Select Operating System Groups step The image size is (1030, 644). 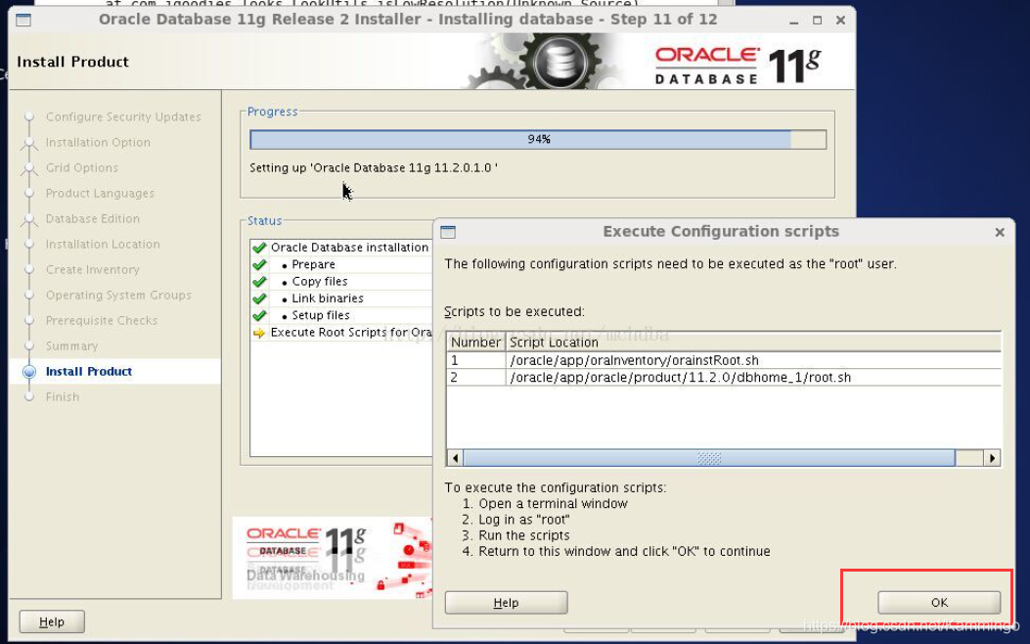(118, 295)
